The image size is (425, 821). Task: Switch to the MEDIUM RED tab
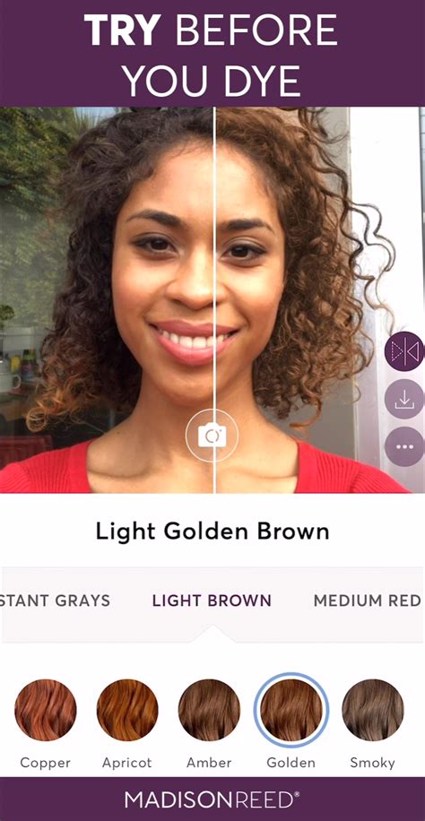(x=368, y=601)
